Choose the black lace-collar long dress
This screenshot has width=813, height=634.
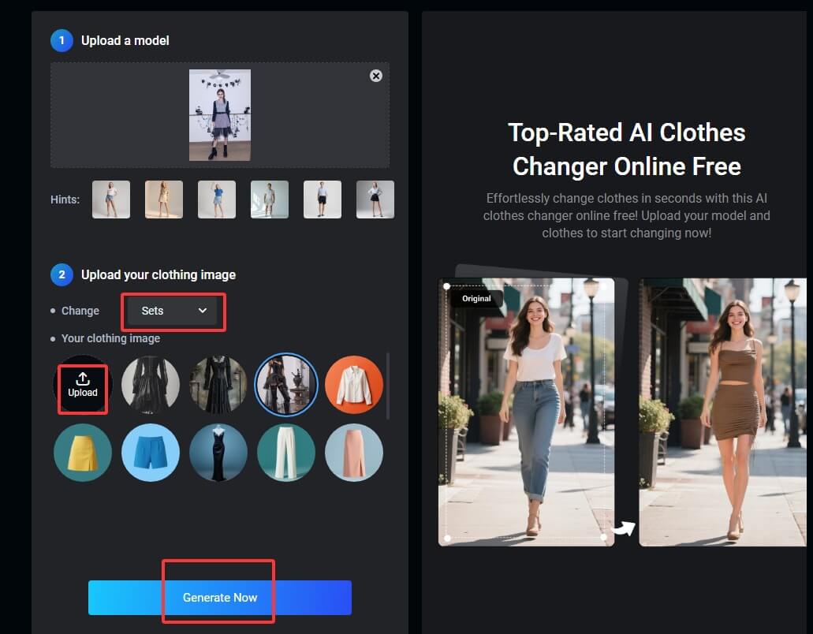(218, 385)
